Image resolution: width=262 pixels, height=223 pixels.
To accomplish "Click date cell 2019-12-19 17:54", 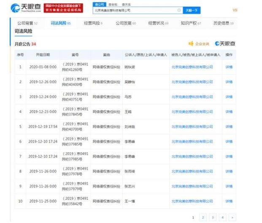I will tap(43, 127).
